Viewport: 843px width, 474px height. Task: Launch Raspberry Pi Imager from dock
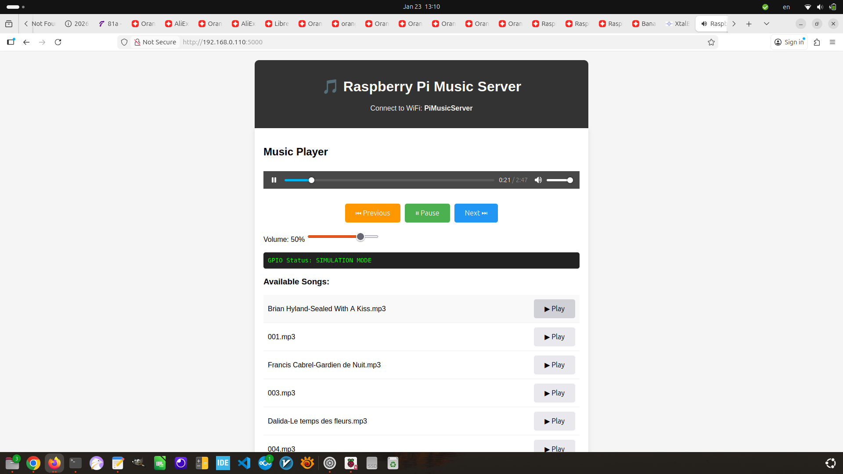[x=351, y=463]
